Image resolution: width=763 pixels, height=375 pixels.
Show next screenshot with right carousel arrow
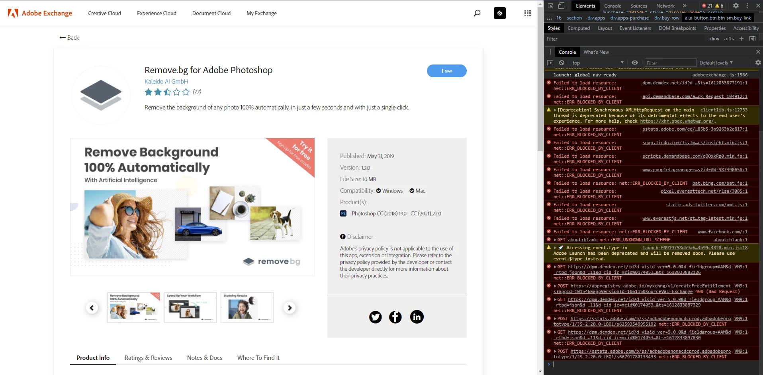290,308
